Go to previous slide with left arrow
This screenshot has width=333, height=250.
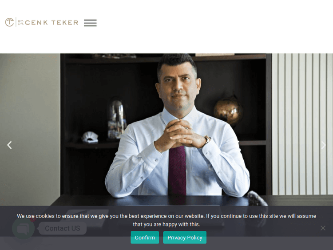pos(9,145)
